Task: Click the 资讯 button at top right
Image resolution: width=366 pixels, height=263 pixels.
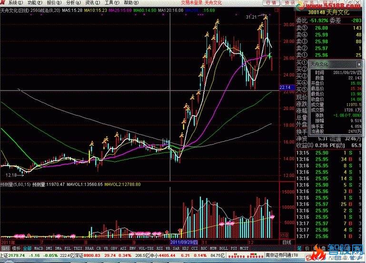Action: point(290,3)
